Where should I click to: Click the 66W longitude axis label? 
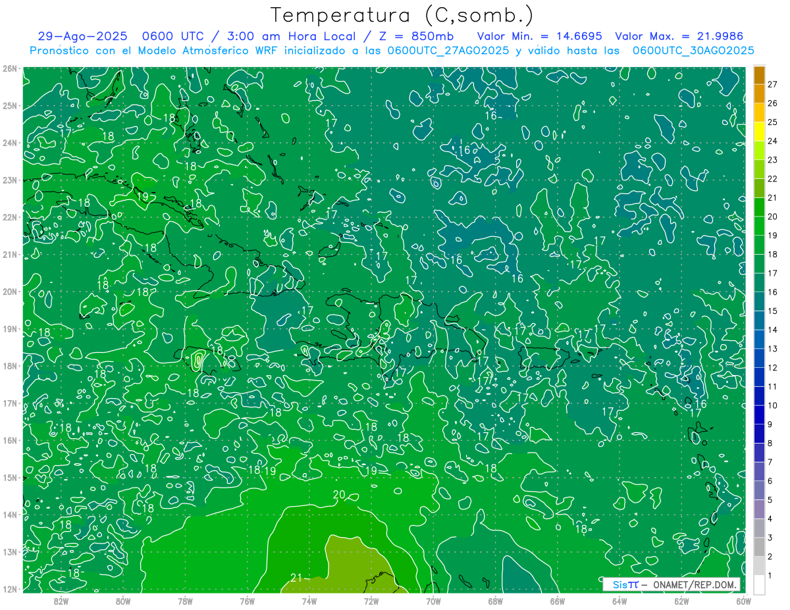coord(558,600)
